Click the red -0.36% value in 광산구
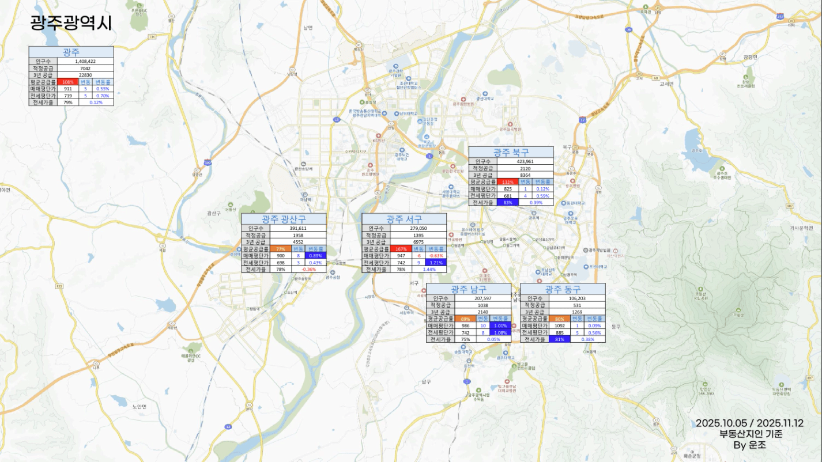 coord(309,270)
